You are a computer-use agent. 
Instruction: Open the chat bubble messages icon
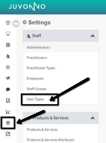pos(8,89)
